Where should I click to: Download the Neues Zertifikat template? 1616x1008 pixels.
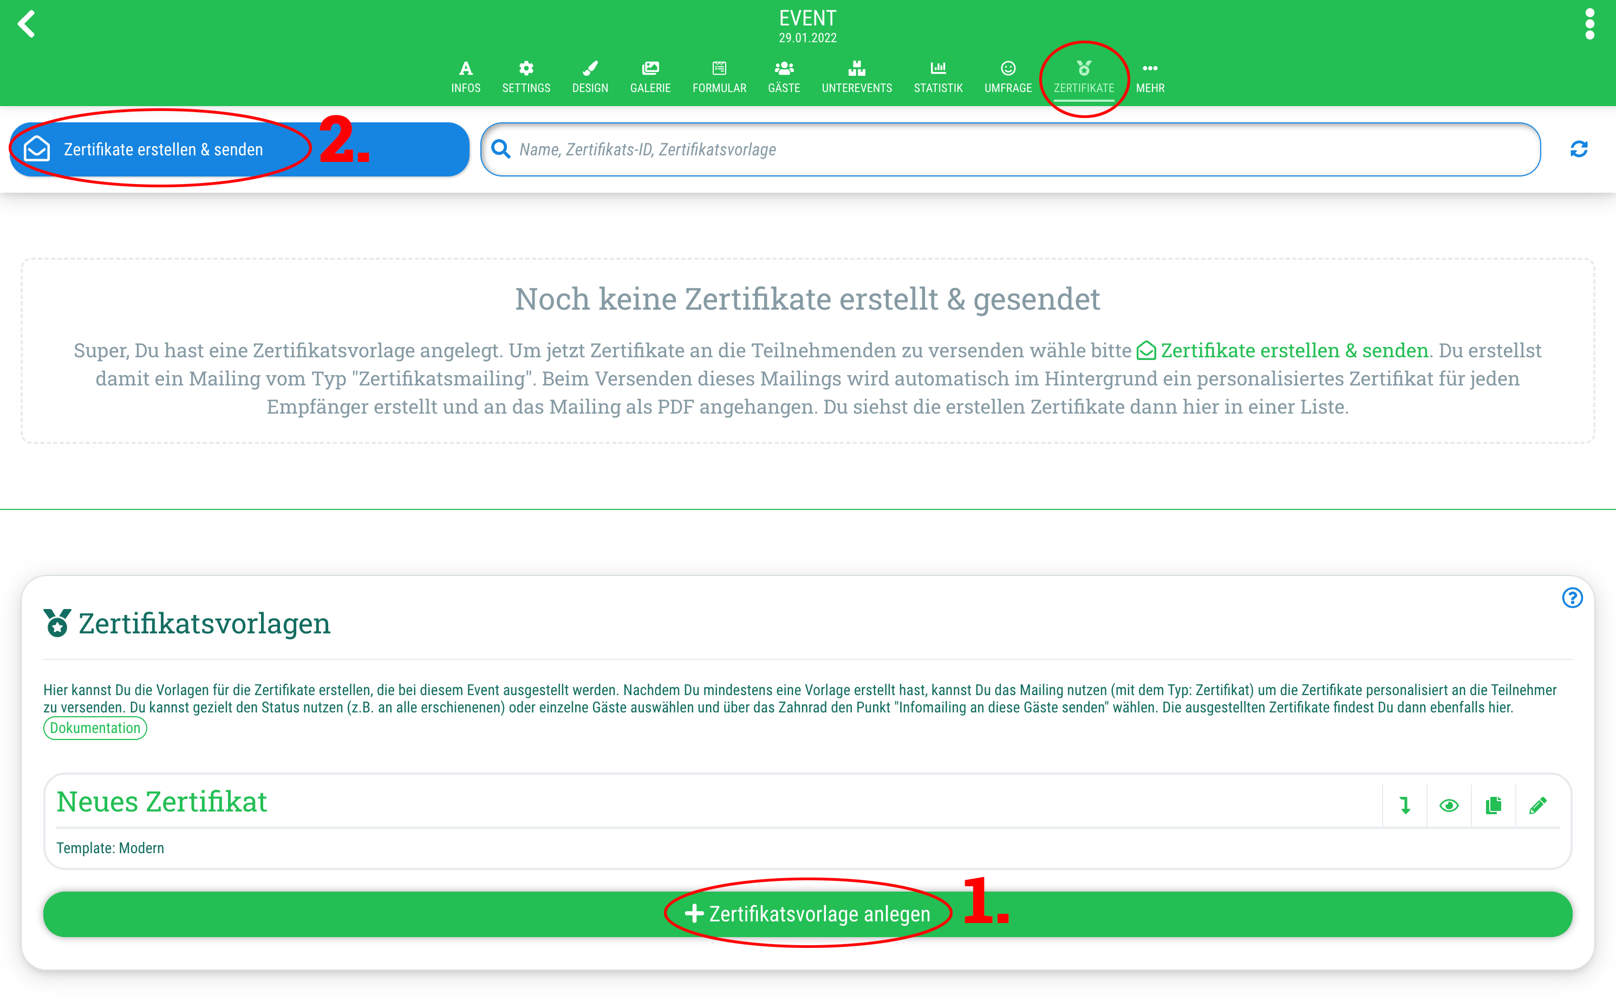(x=1405, y=806)
